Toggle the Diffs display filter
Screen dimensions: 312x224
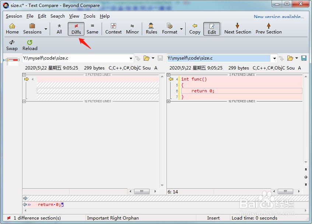(x=76, y=29)
